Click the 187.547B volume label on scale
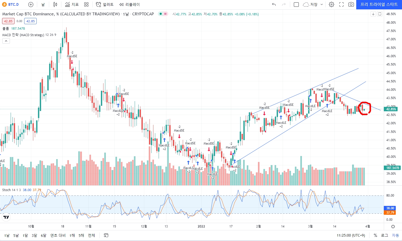The height and width of the screenshot is (241, 402). click(x=392, y=168)
